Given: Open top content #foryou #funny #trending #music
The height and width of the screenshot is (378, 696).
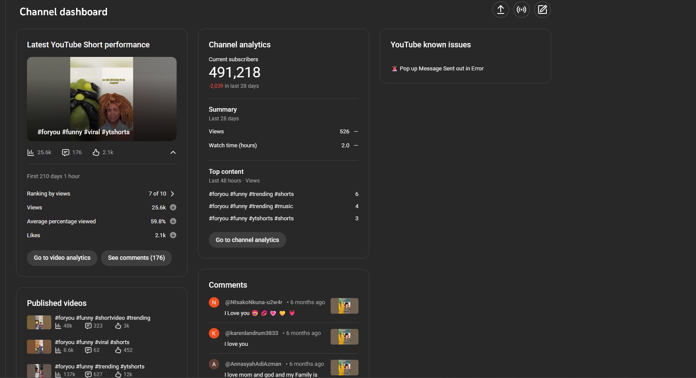Looking at the screenshot, I should pyautogui.click(x=251, y=206).
